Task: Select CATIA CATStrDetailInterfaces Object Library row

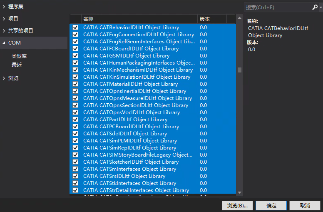Action: coord(153,190)
